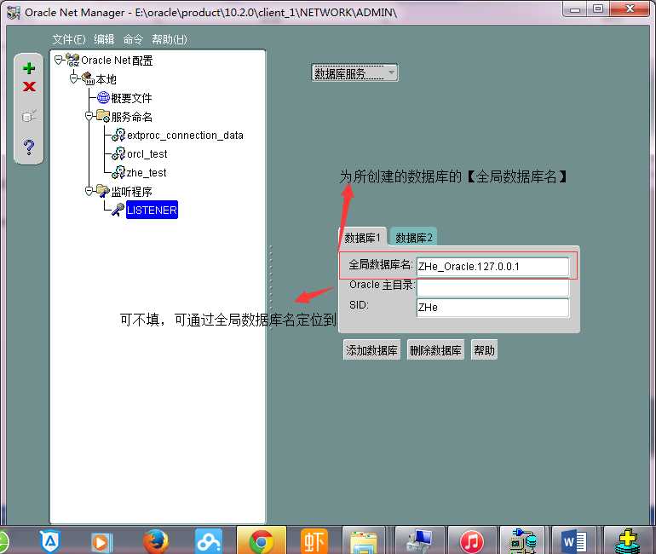Click the Oracle Net 配置 root node icon
Screen dimensions: 656x554
pyautogui.click(x=72, y=61)
